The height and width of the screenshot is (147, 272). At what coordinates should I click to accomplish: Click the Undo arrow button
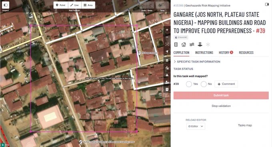click(143, 5)
